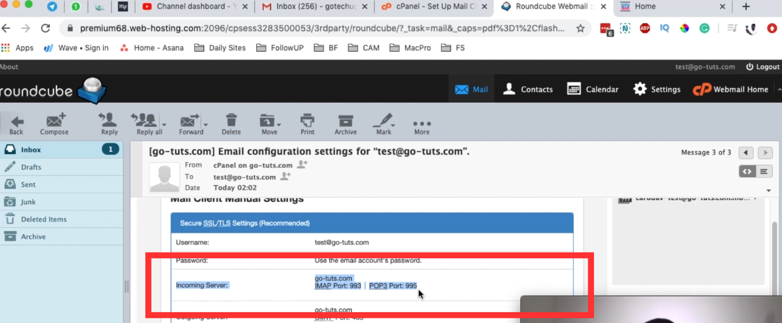Screen dimensions: 782x323
Task: Reply to the current message
Action: coord(109,123)
